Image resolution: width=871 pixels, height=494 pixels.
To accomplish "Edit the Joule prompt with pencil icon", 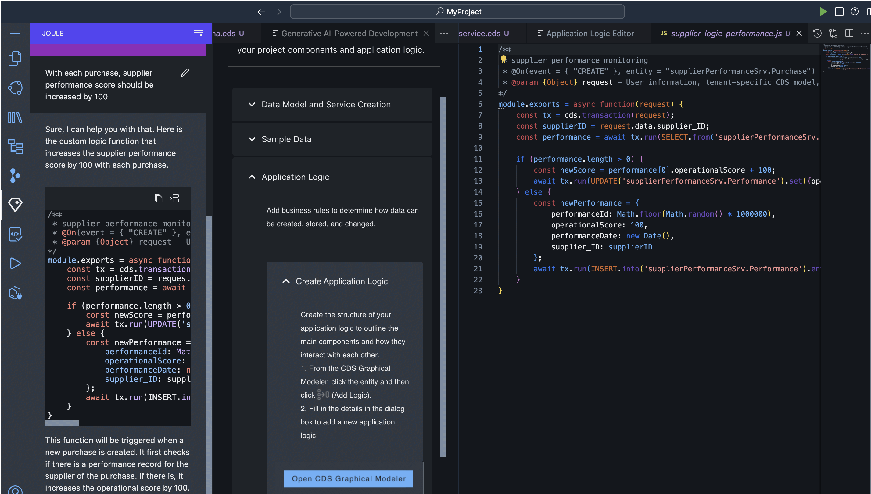I will coord(185,73).
